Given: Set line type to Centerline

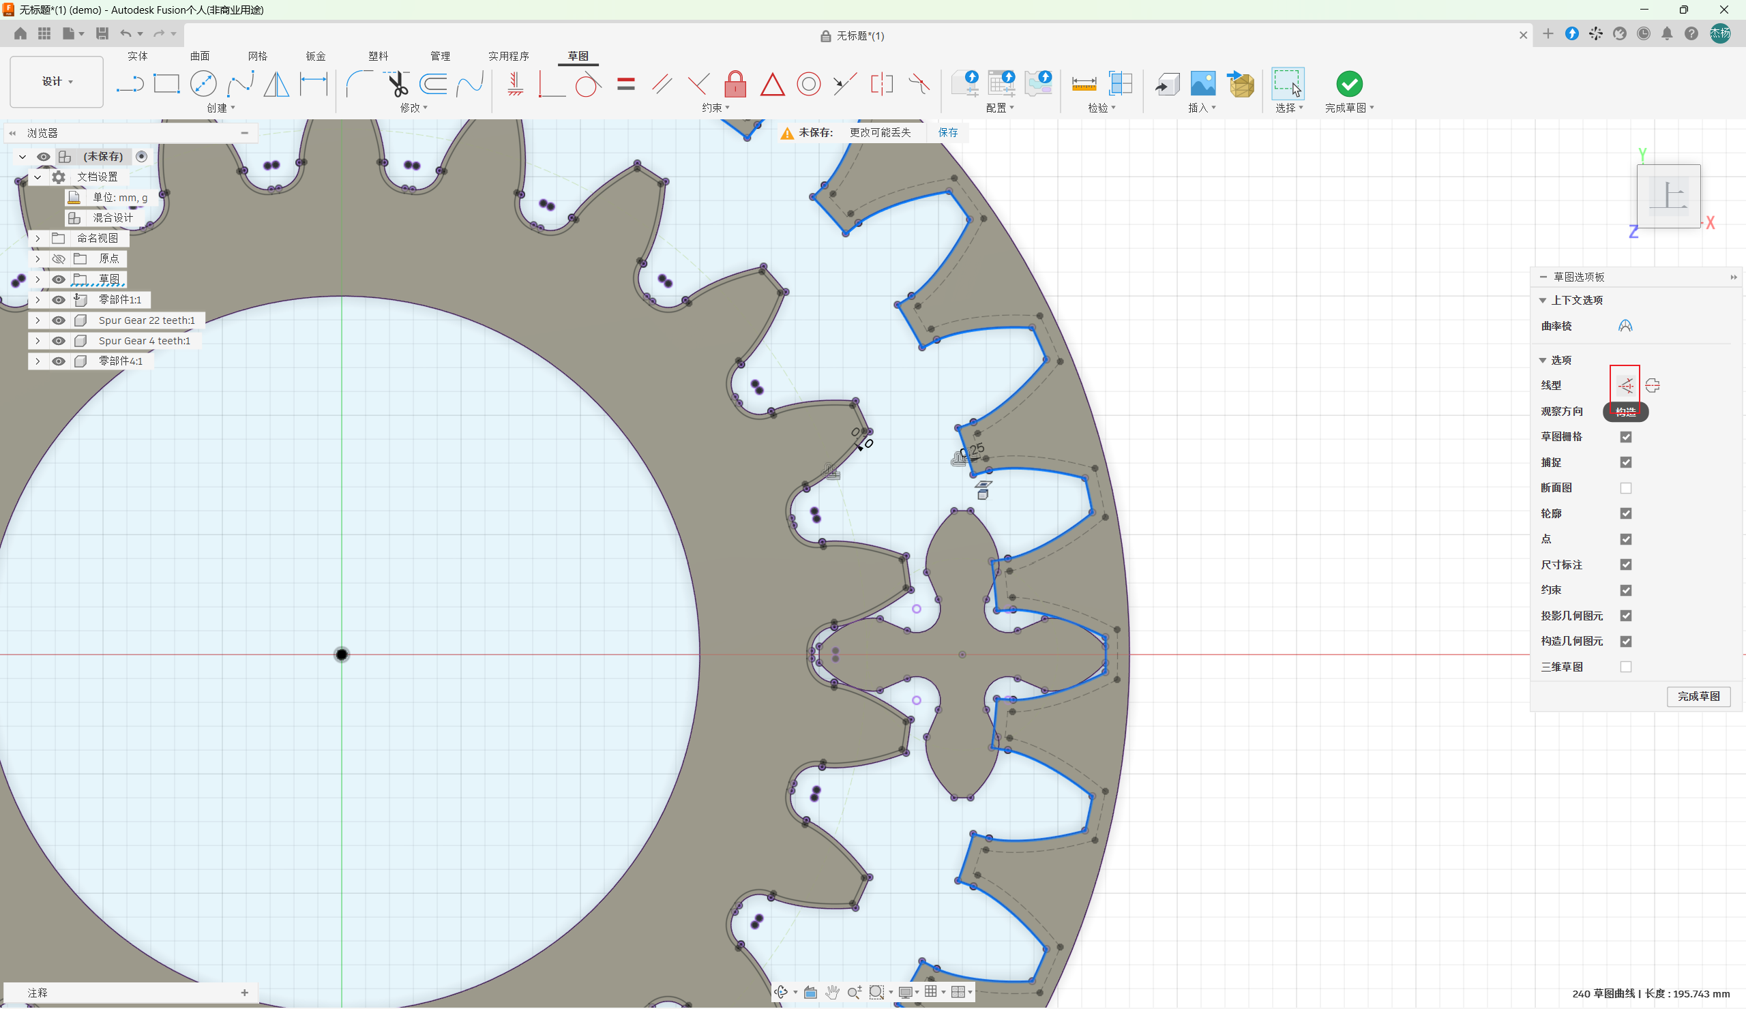Looking at the screenshot, I should (1653, 385).
